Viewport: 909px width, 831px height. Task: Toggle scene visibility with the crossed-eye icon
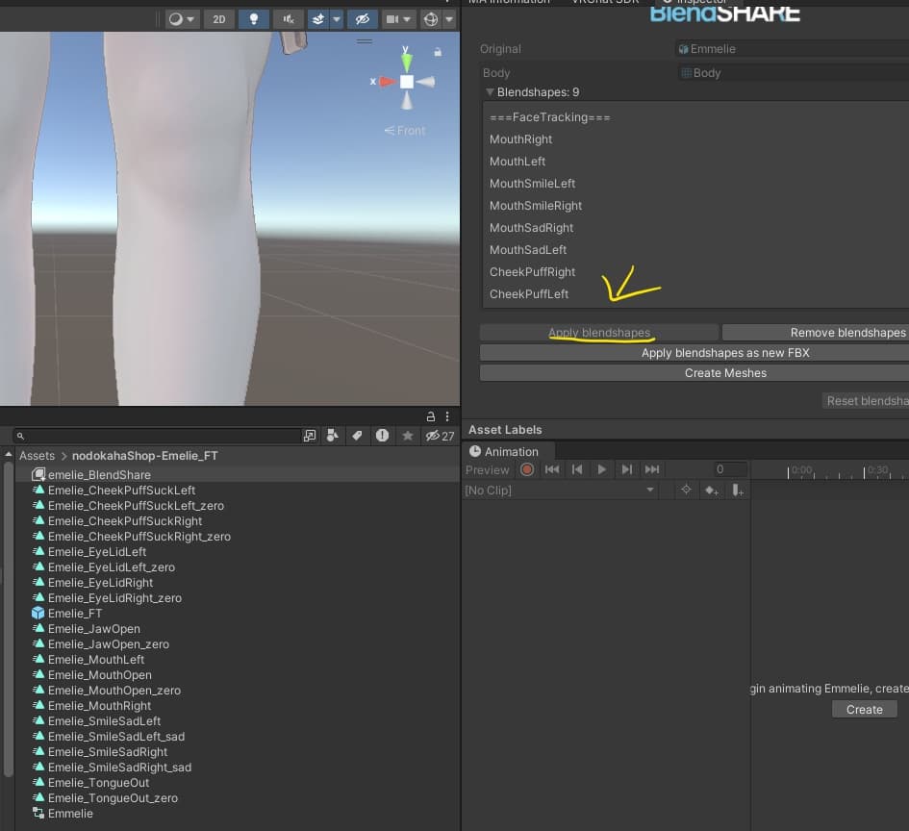click(x=363, y=19)
